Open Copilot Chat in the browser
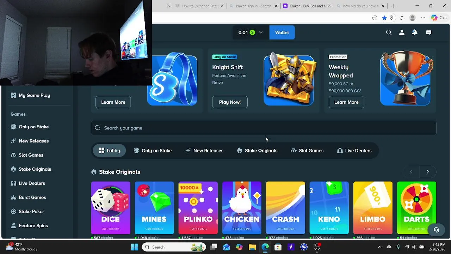This screenshot has width=451, height=254. click(x=439, y=18)
